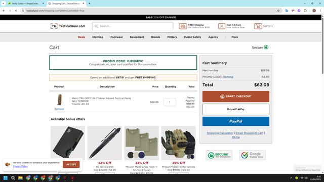The height and width of the screenshot is (182, 324).
Task: Click START CHECKOUT button
Action: tap(236, 97)
